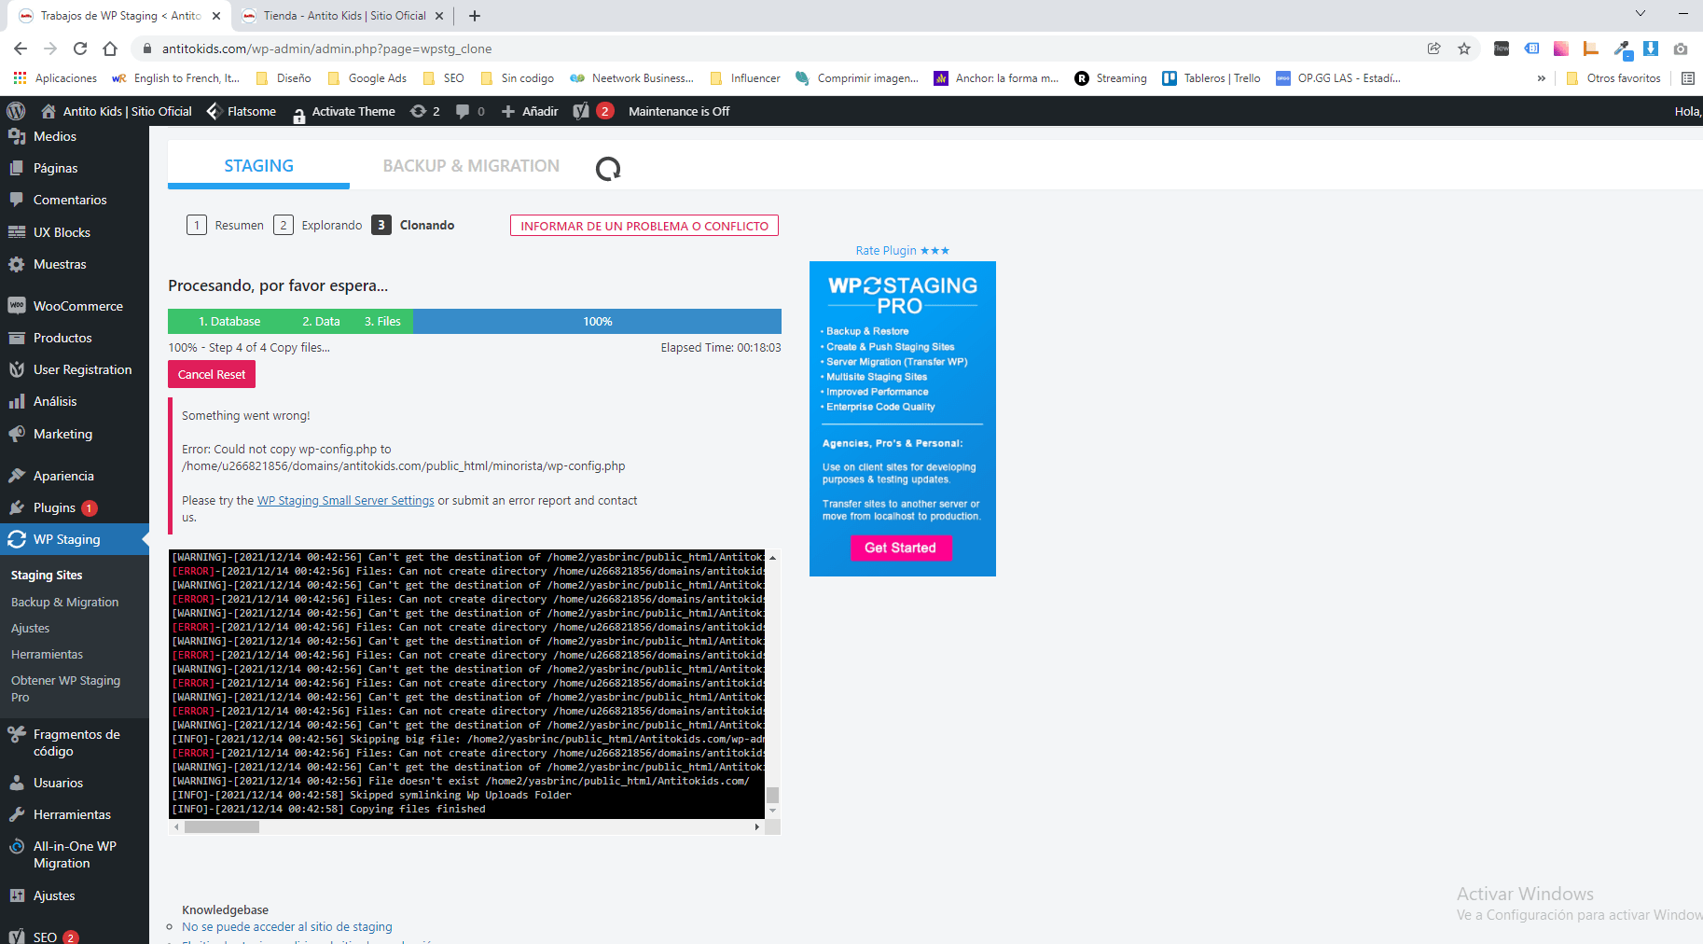Open Yoast SEO notifications in admin bar

[x=592, y=111]
